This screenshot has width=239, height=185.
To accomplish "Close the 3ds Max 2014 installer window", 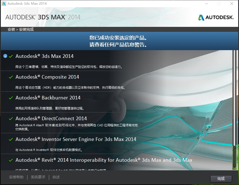I will [x=232, y=4].
